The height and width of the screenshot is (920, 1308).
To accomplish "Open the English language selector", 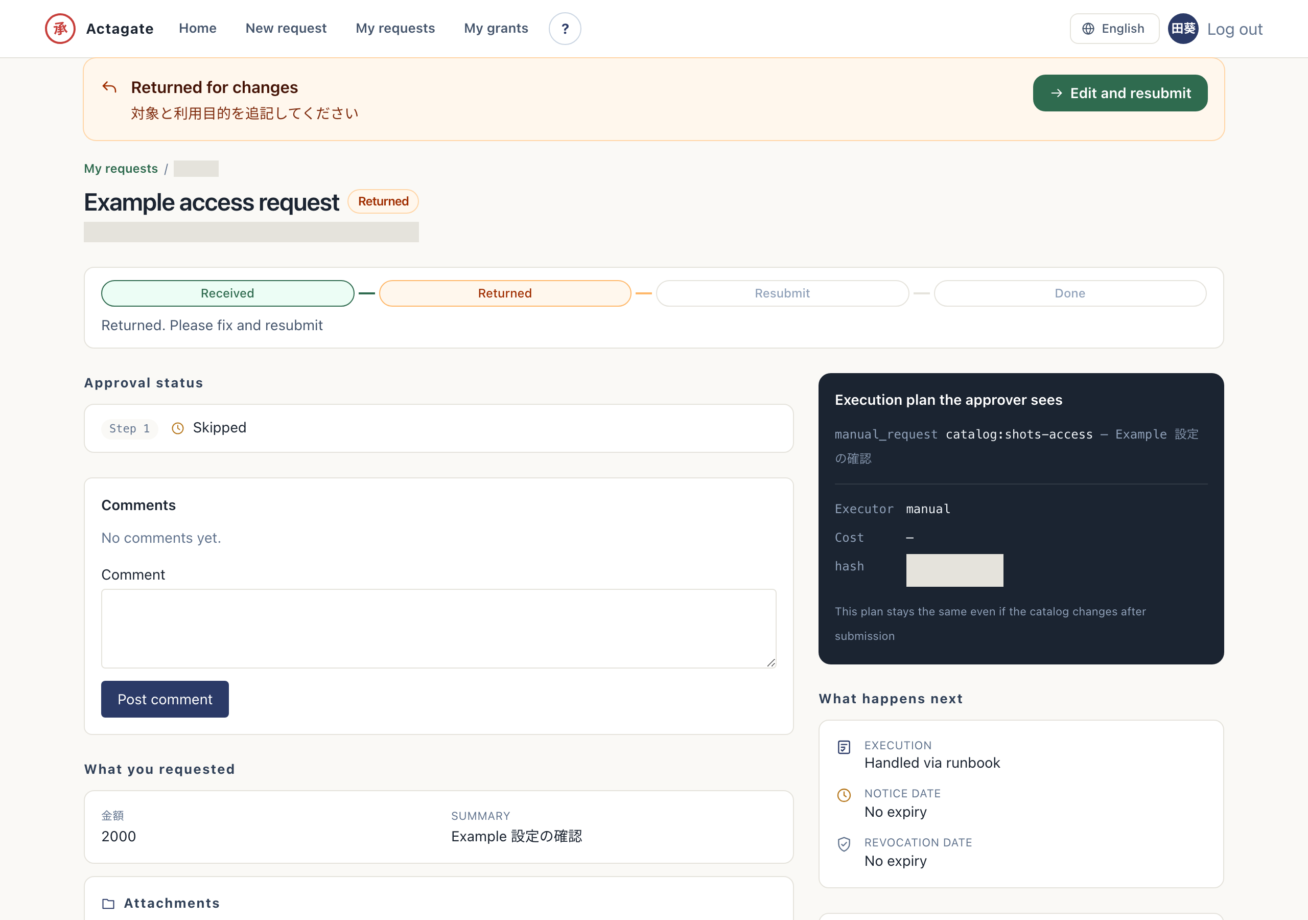I will 1114,29.
